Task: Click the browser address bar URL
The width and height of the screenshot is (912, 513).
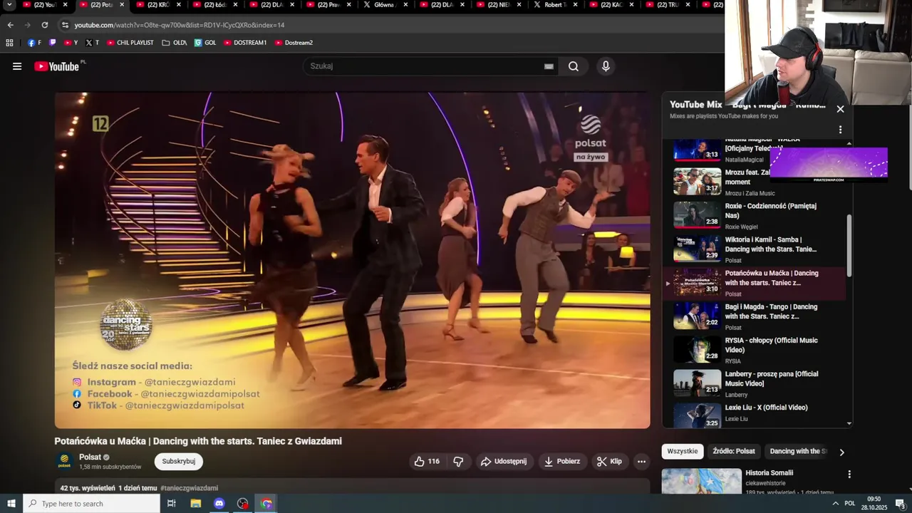Action: 180,25
